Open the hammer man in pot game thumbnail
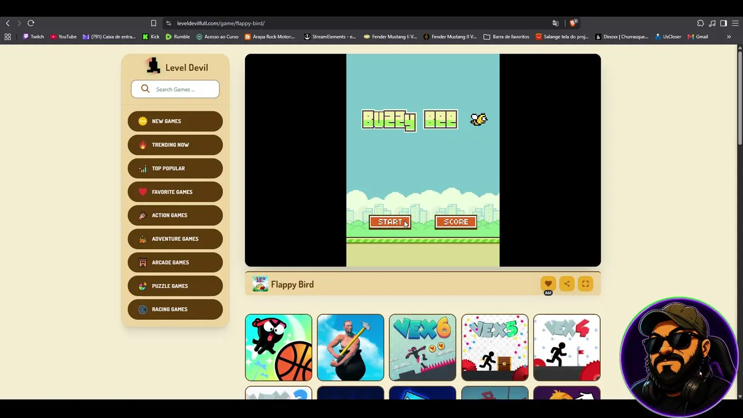Screen dimensions: 743x418 tap(351, 347)
